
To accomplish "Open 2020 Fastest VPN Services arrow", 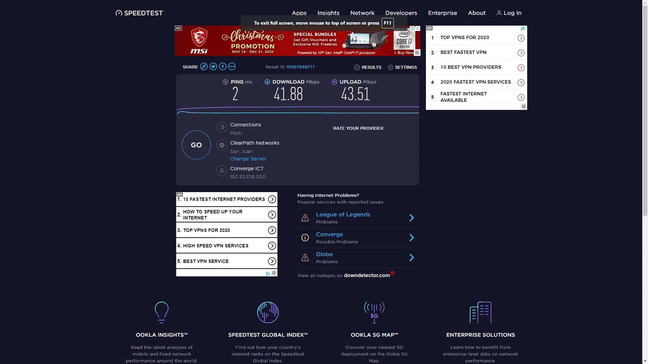I will [521, 83].
